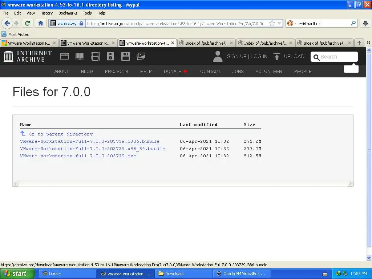Bookmark this page with the star icon
Viewport: 372px width, 279px height.
click(272, 23)
